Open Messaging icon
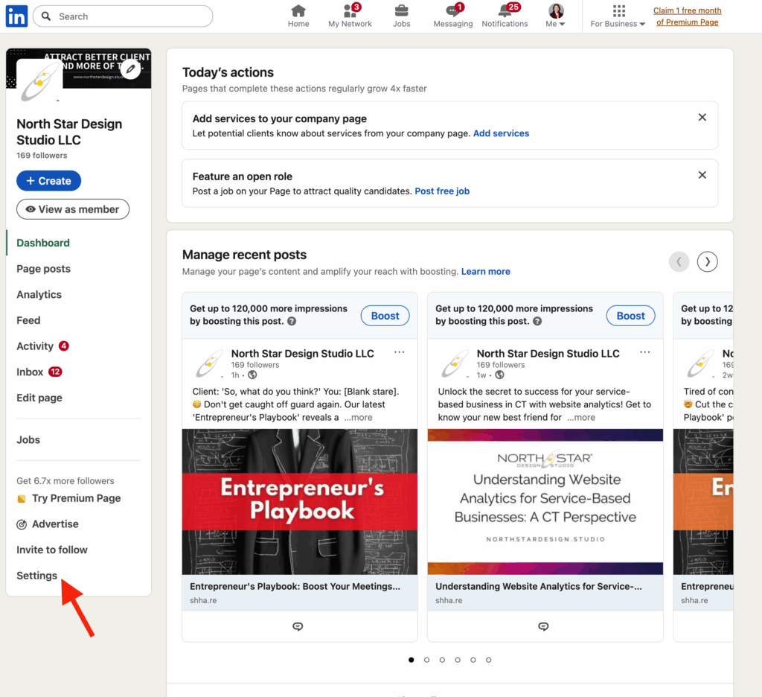This screenshot has height=697, width=762. point(453,10)
